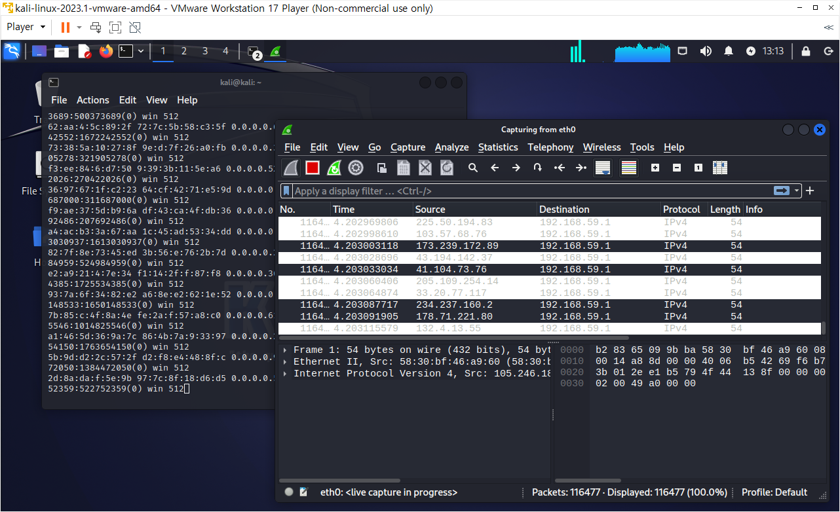The width and height of the screenshot is (840, 512).
Task: Sort by Destination column header
Action: 598,210
